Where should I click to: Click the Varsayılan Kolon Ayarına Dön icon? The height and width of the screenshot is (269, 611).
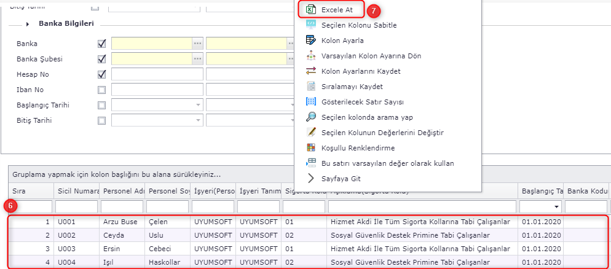311,56
